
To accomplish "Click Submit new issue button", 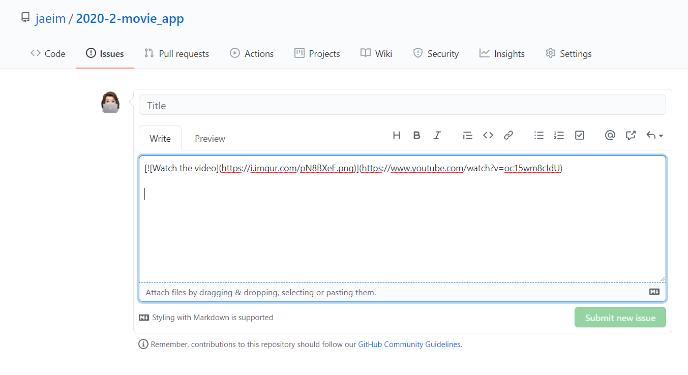I will [x=620, y=318].
